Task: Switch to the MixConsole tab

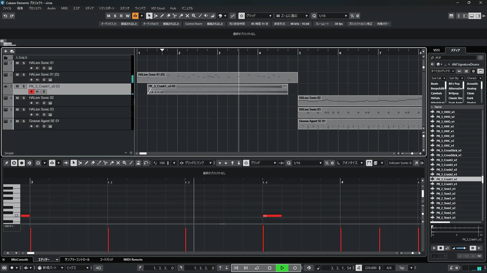Action: tap(20, 259)
